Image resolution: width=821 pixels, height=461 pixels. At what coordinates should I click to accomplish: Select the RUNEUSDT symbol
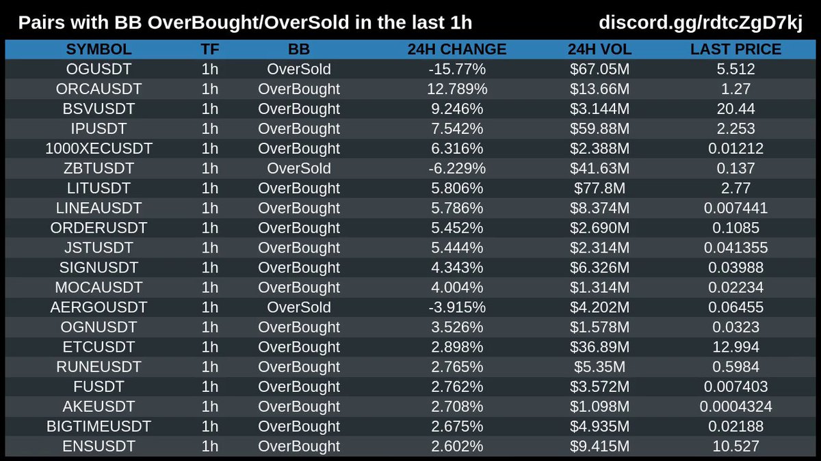point(99,367)
